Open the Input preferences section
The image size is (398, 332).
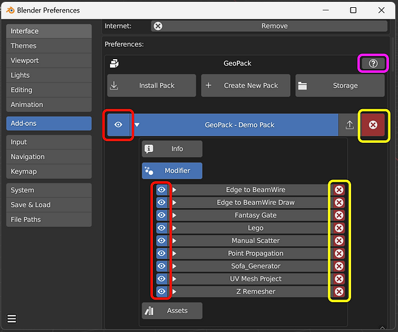tap(49, 142)
